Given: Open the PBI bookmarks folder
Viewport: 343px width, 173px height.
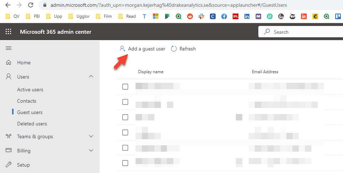Looking at the screenshot, I should [x=33, y=16].
